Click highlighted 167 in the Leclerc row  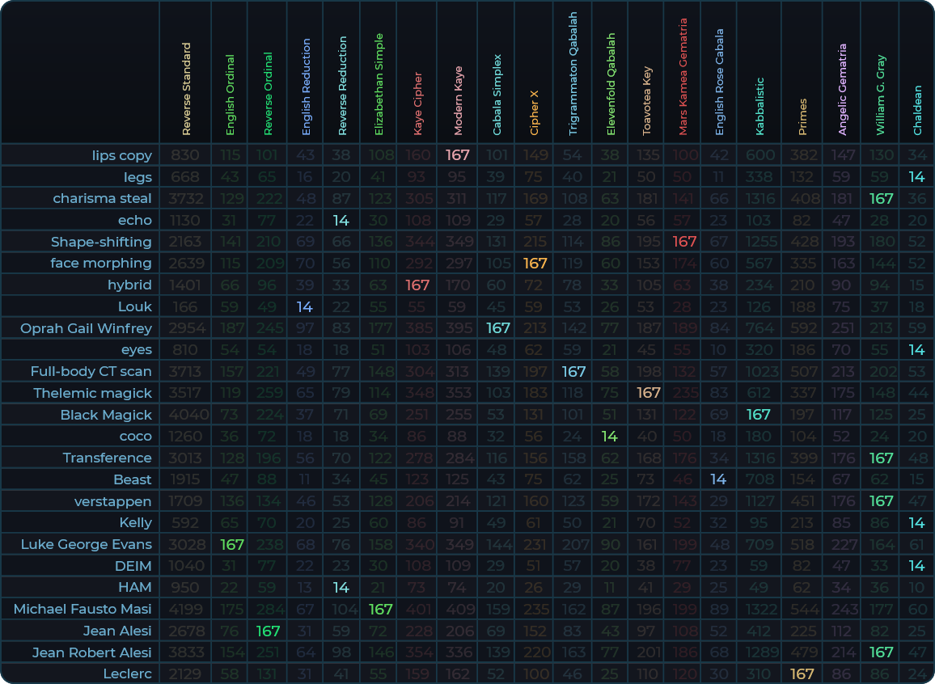pyautogui.click(x=802, y=673)
